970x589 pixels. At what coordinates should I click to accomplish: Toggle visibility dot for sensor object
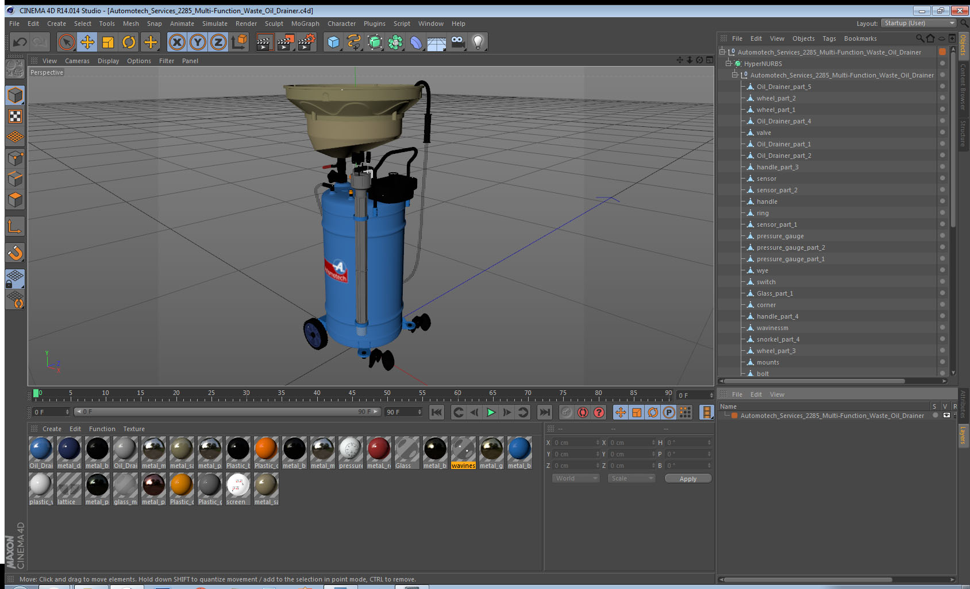[942, 178]
